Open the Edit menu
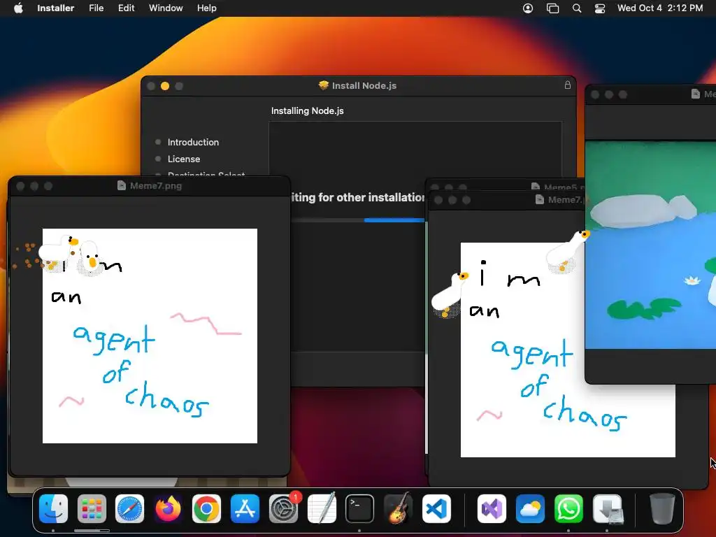 click(126, 8)
